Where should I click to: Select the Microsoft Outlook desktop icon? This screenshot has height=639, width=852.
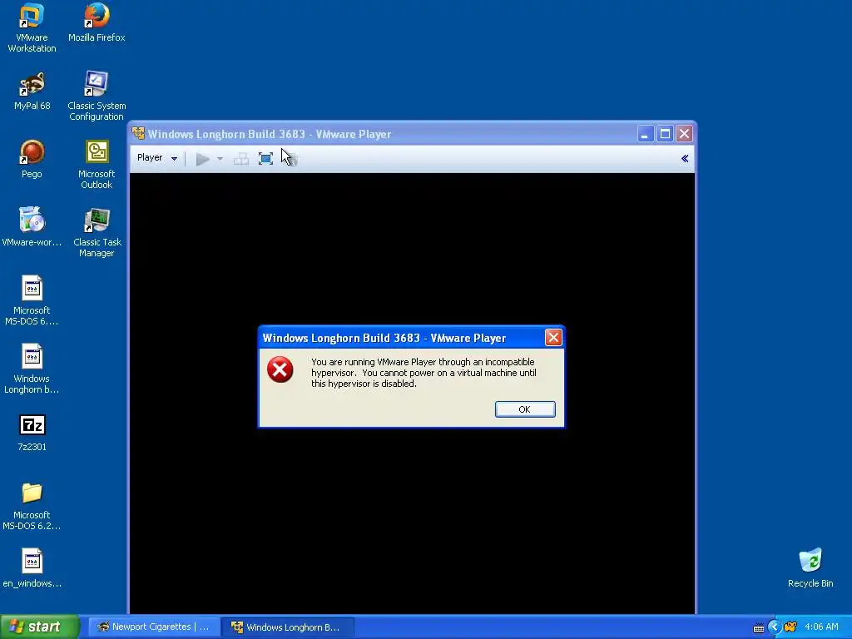click(97, 165)
